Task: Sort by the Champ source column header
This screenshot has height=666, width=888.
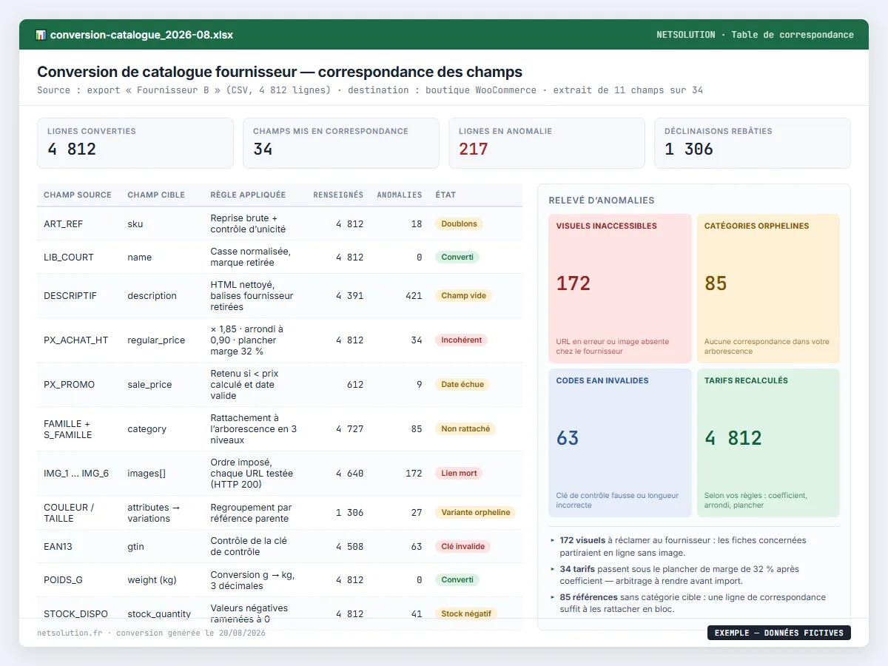Action: (x=78, y=195)
